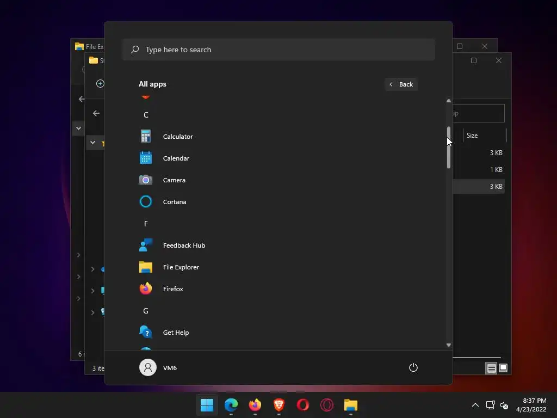Screen dimensions: 557x418
Task: Go back in front File Explorer window
Action: pyautogui.click(x=96, y=113)
